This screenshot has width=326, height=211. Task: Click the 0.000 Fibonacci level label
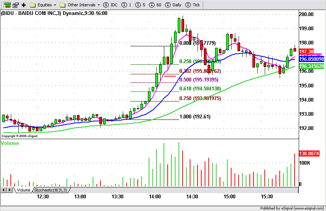pos(197,43)
